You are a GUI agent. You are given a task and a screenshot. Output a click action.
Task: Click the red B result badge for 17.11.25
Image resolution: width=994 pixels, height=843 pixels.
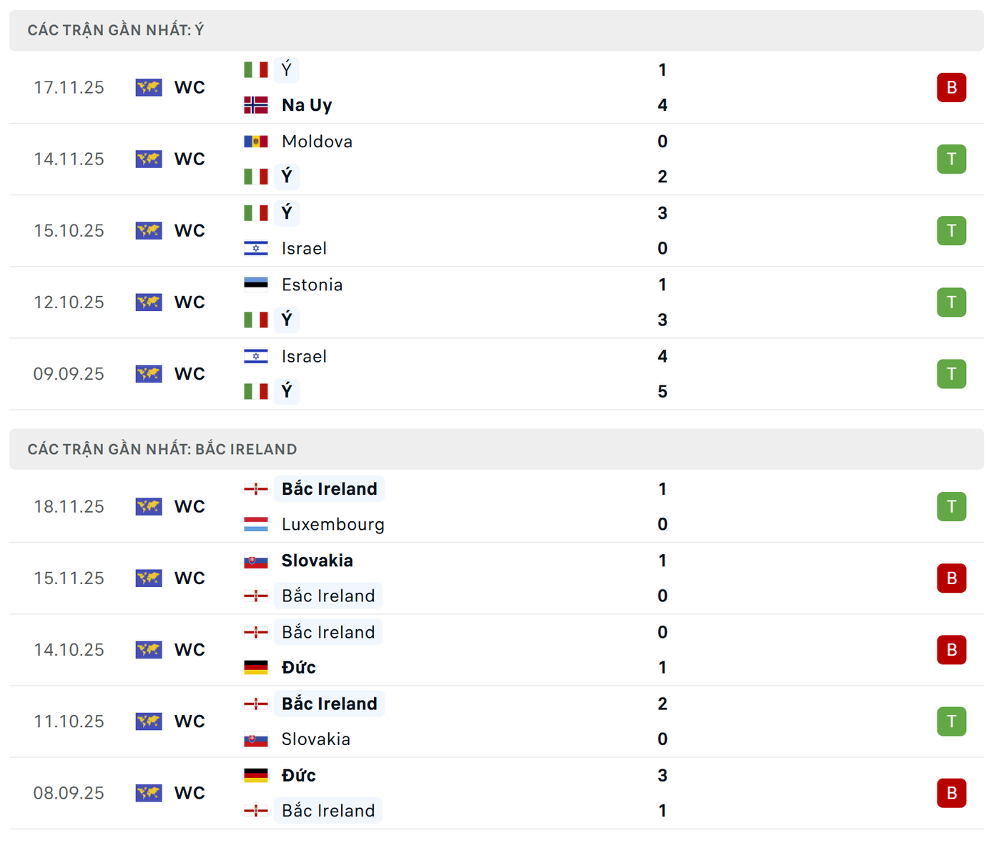click(x=951, y=87)
